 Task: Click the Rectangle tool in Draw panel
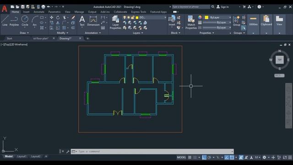pos(42,17)
